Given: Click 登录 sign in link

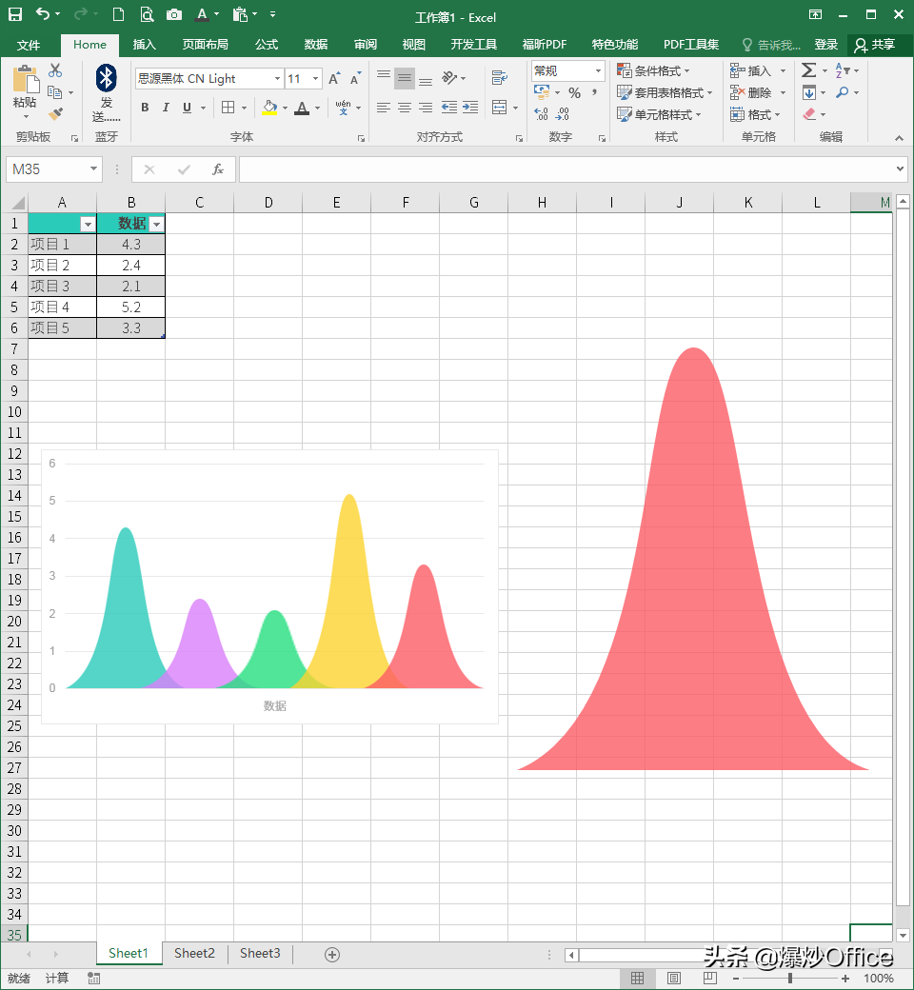Looking at the screenshot, I should 825,44.
